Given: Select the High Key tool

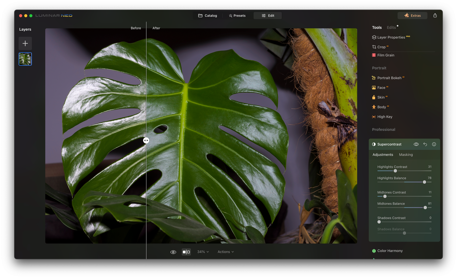Looking at the screenshot, I should click(x=384, y=117).
